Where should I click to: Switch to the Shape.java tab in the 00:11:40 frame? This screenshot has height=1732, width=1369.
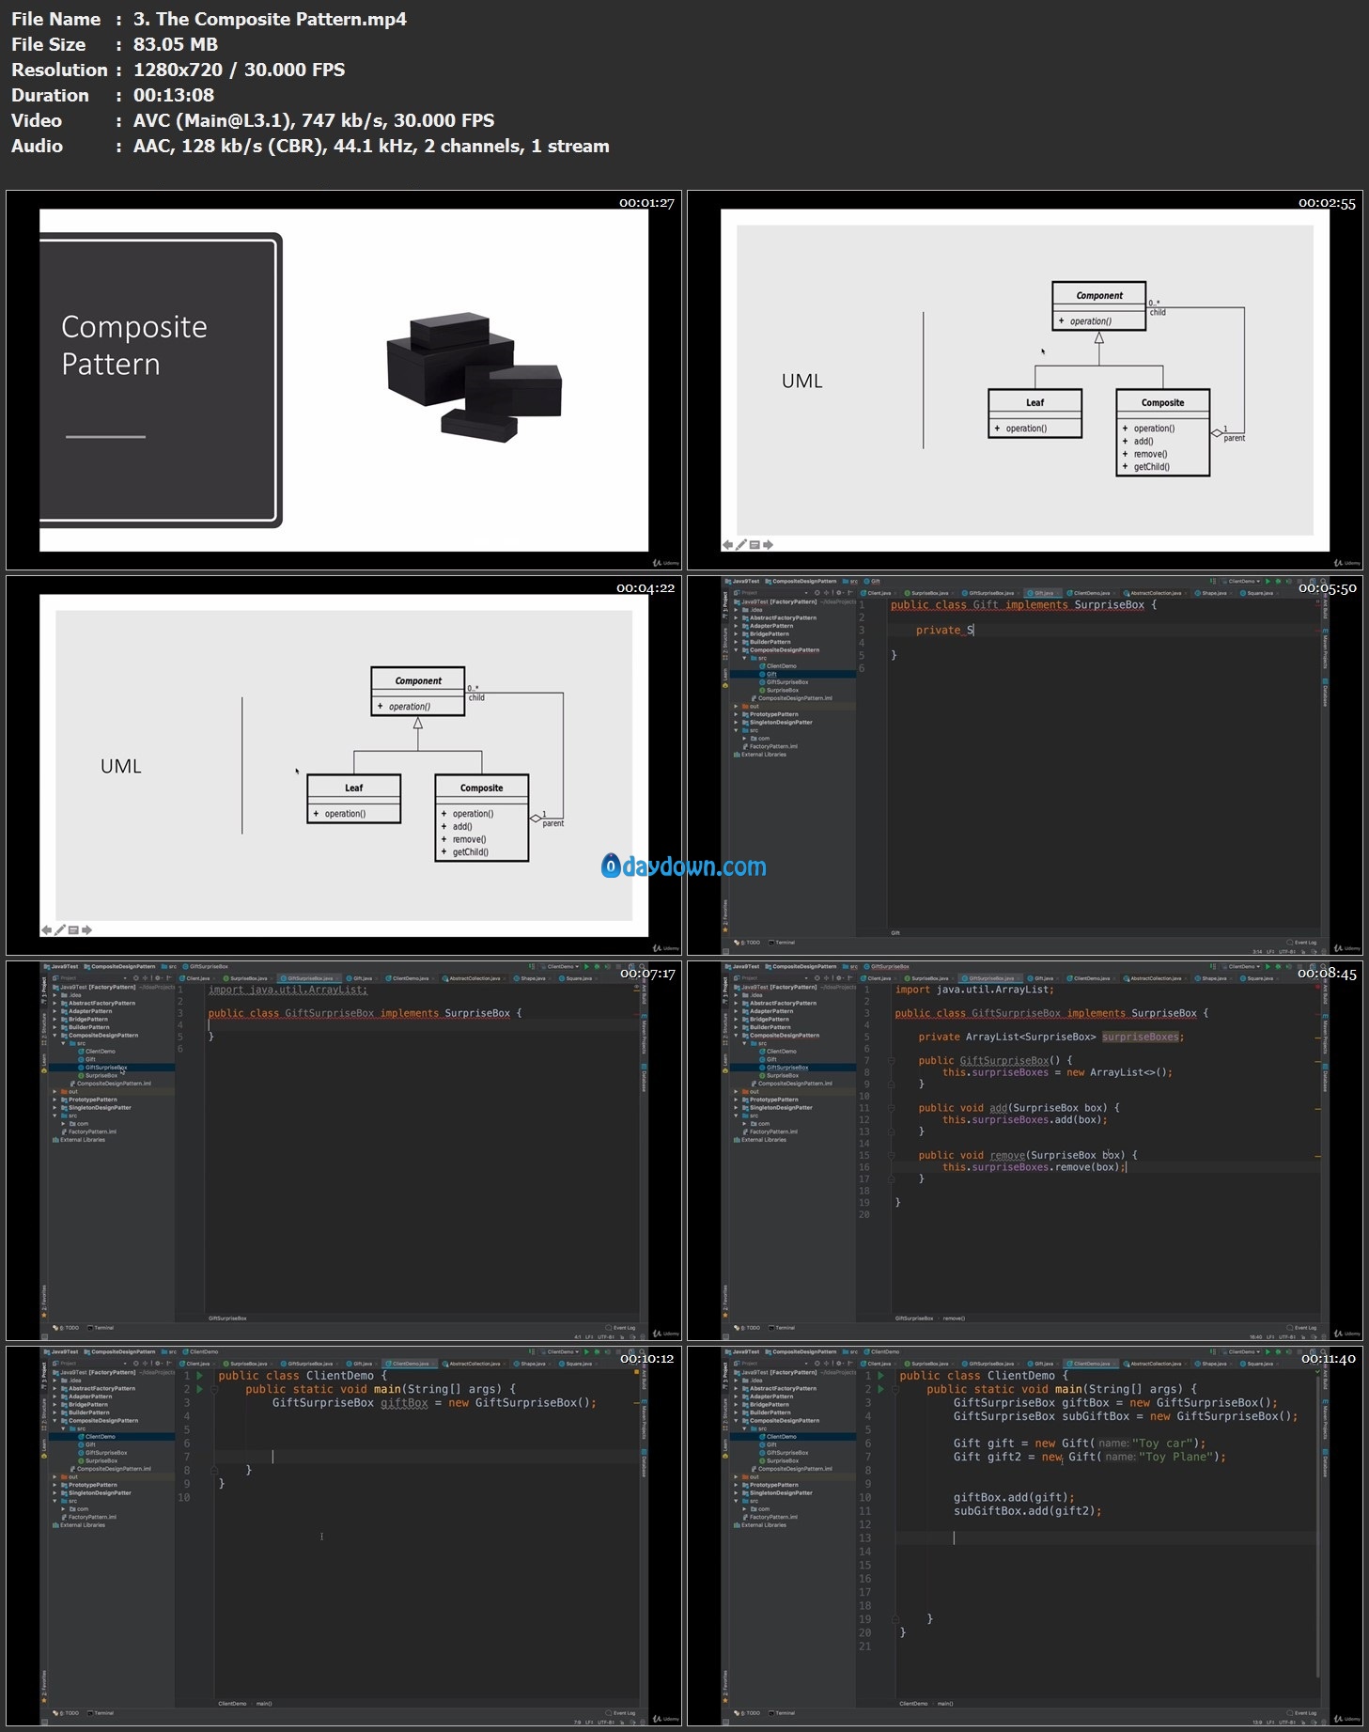1212,1364
